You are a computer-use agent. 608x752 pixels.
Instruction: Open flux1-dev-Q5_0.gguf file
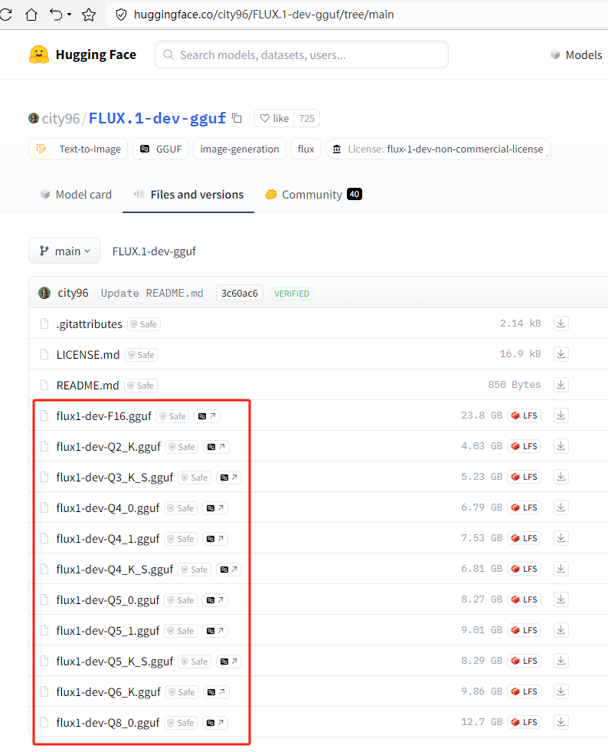pyautogui.click(x=107, y=600)
